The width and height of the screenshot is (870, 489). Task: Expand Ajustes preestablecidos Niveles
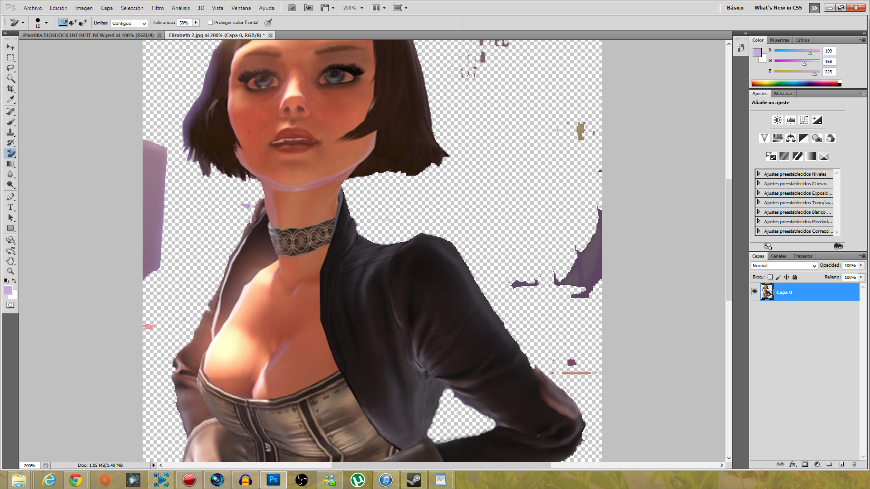point(759,174)
